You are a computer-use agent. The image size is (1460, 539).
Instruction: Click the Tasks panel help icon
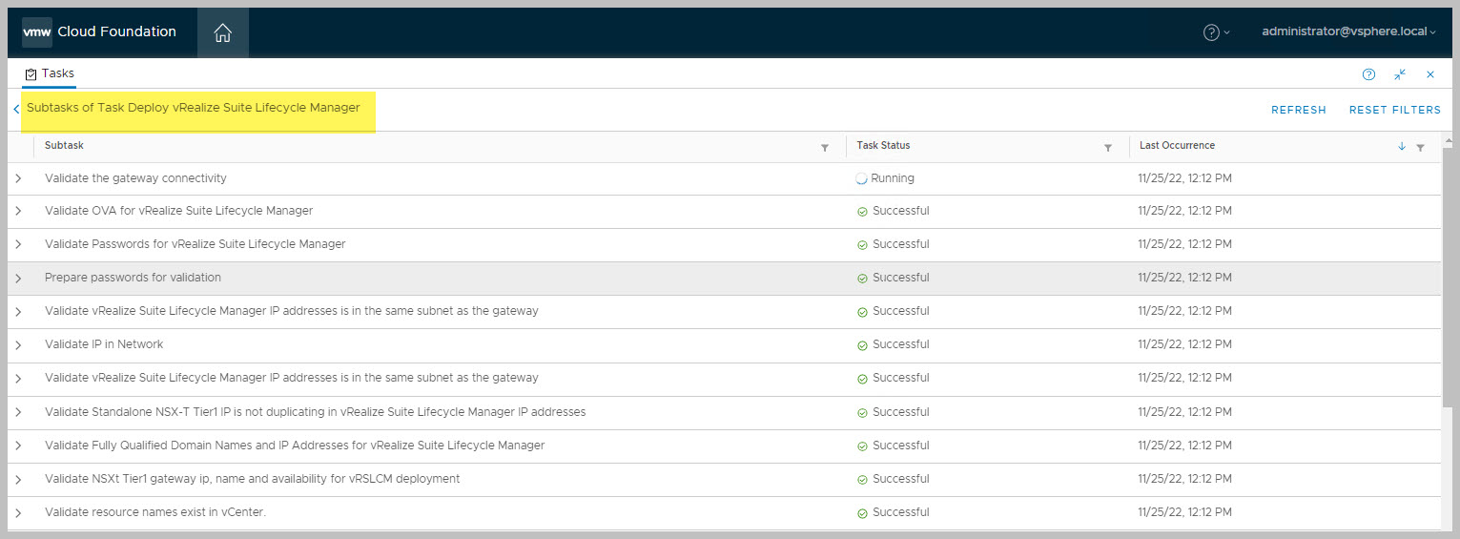point(1368,74)
